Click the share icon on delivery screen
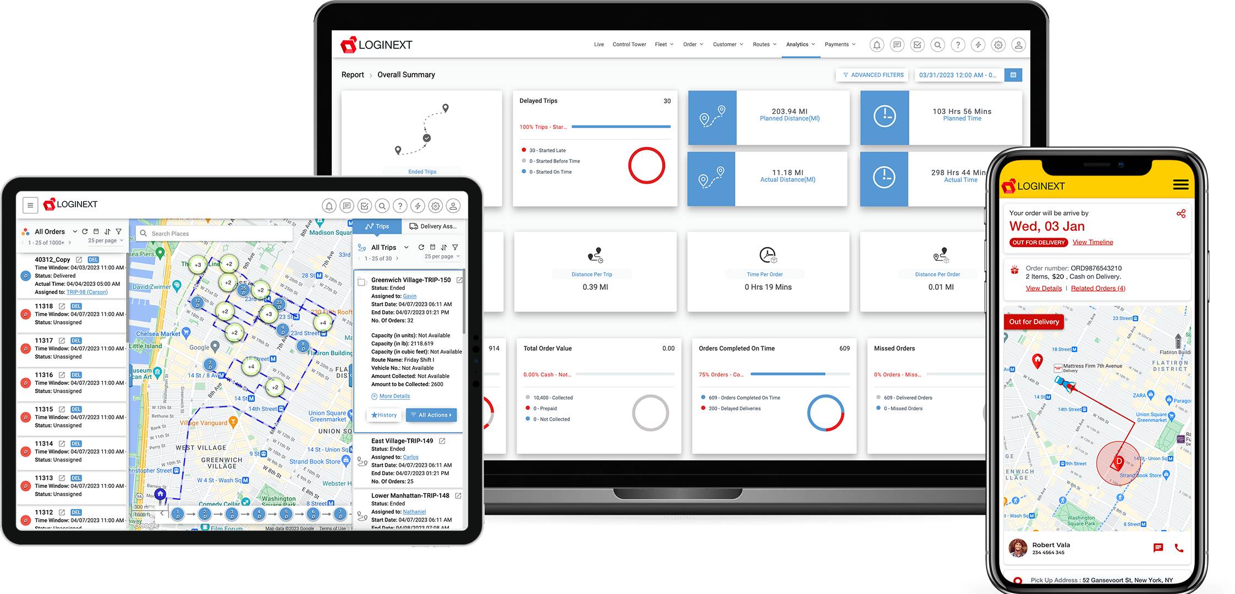Image resolution: width=1235 pixels, height=594 pixels. point(1183,213)
